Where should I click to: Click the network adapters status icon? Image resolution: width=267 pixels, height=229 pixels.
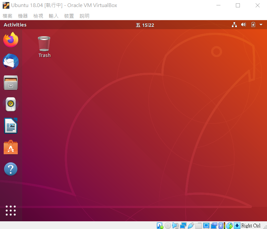pyautogui.click(x=183, y=225)
